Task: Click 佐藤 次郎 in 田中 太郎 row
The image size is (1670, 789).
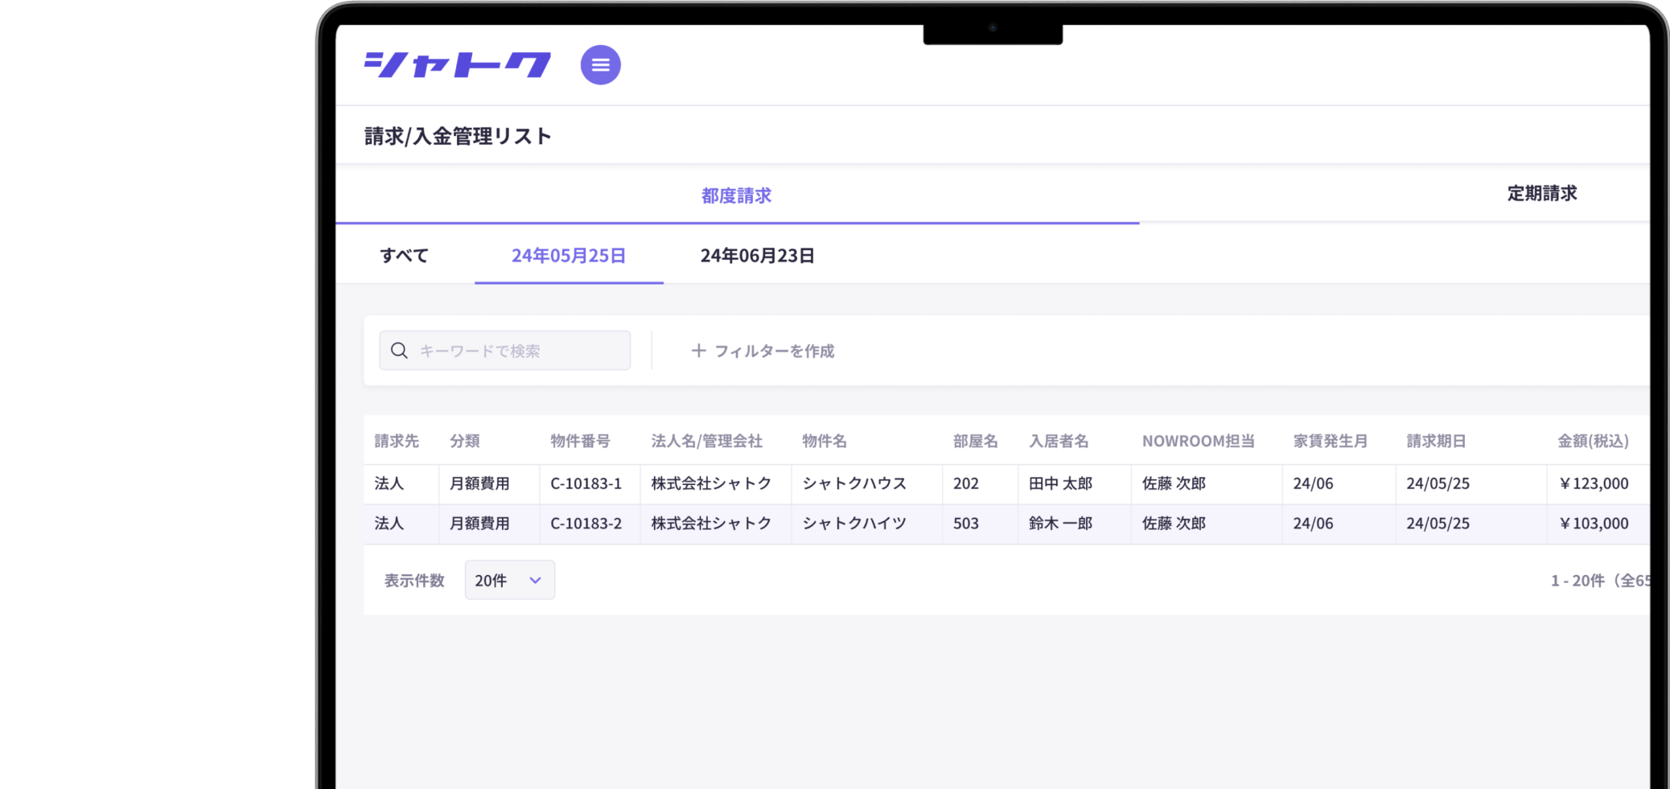Action: tap(1174, 483)
